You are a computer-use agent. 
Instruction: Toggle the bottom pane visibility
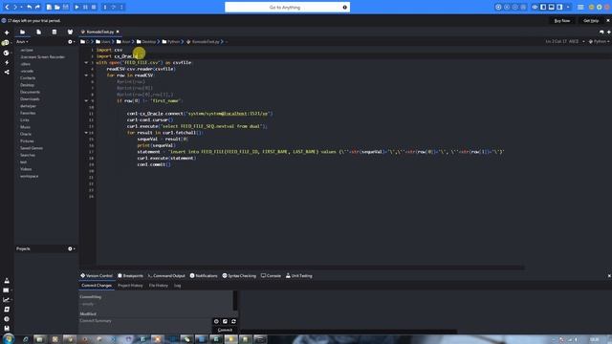pos(552,7)
